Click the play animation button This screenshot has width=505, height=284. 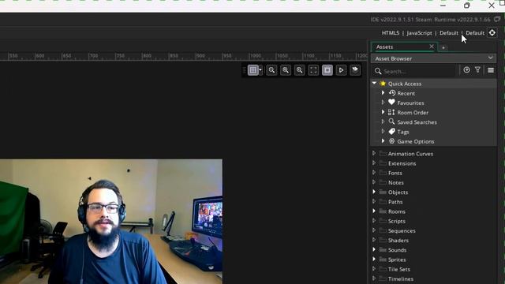point(341,70)
